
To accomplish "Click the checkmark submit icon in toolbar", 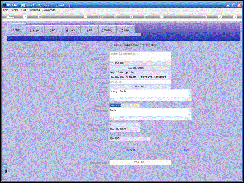I will point(220,17).
